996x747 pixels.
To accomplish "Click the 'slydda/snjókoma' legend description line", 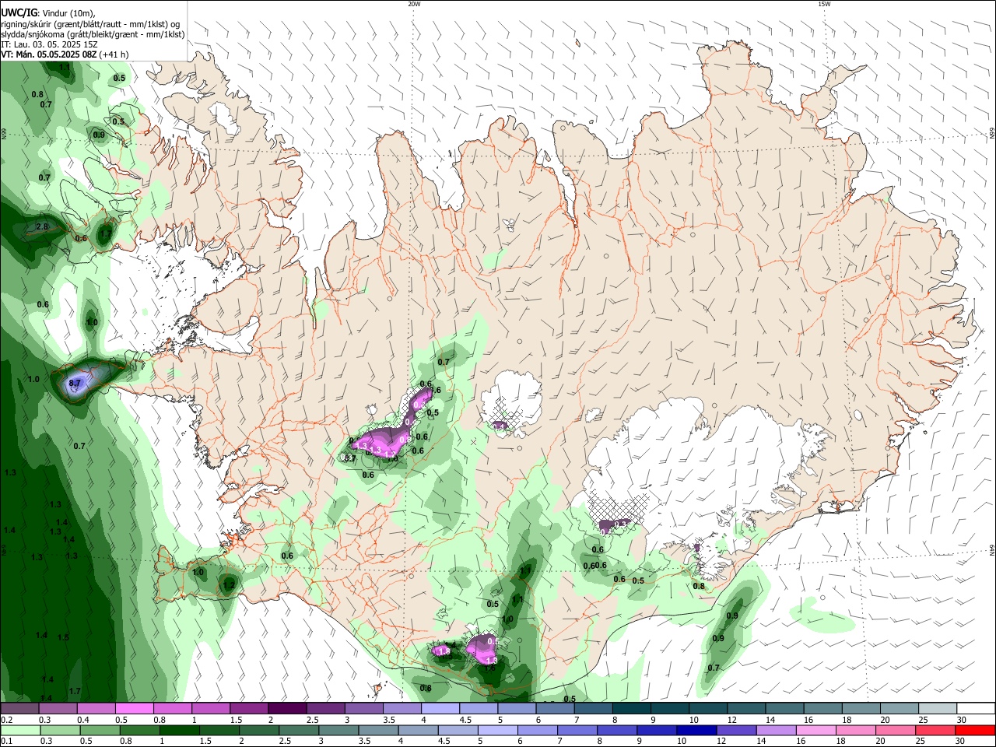I will 93,34.
